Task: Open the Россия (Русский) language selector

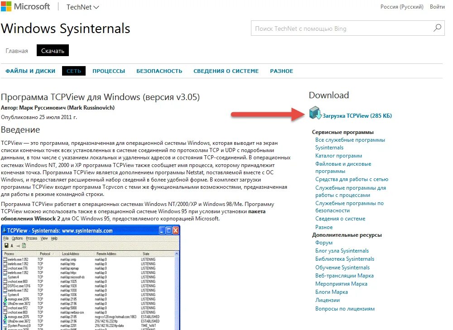Action: pyautogui.click(x=401, y=7)
